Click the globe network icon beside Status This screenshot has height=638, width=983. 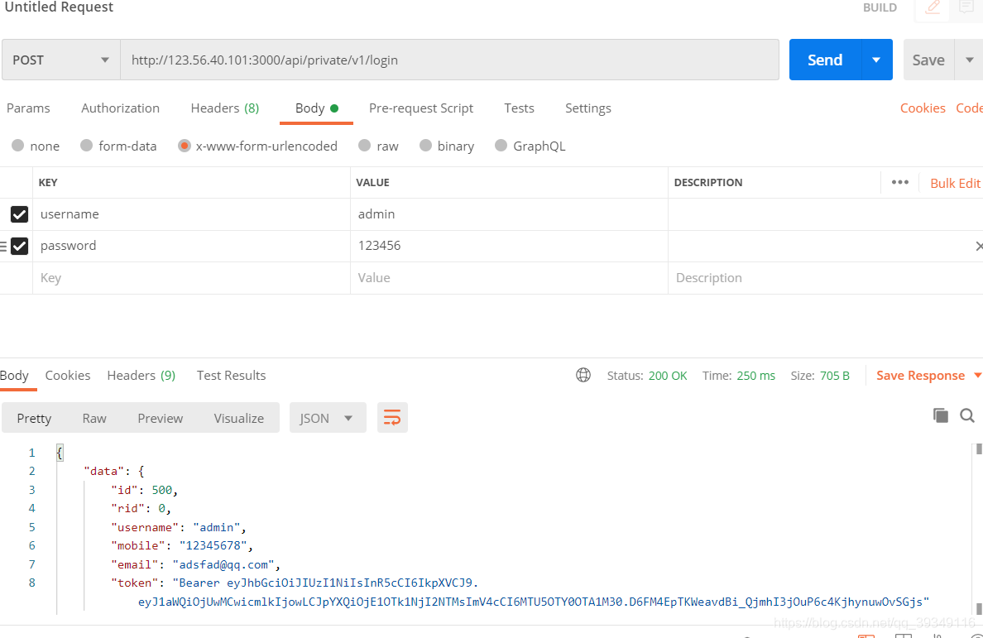(x=583, y=376)
